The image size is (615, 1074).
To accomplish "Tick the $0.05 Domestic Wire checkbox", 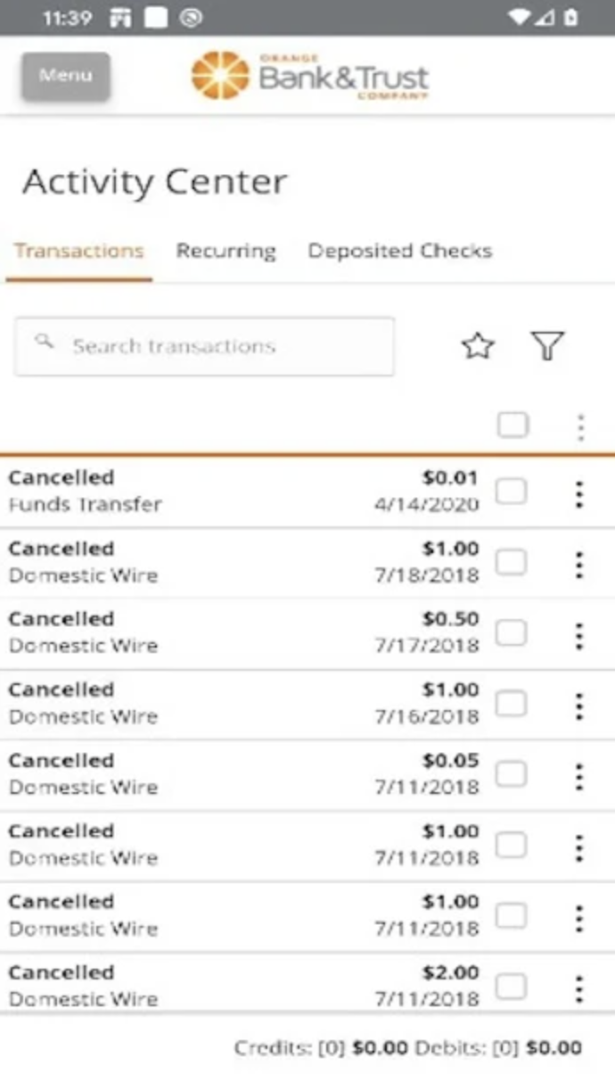I will (x=511, y=774).
